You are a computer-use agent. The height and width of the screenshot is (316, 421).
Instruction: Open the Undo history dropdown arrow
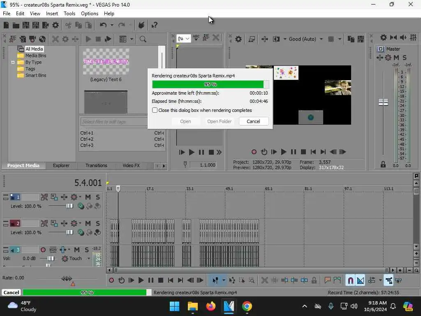pyautogui.click(x=112, y=25)
